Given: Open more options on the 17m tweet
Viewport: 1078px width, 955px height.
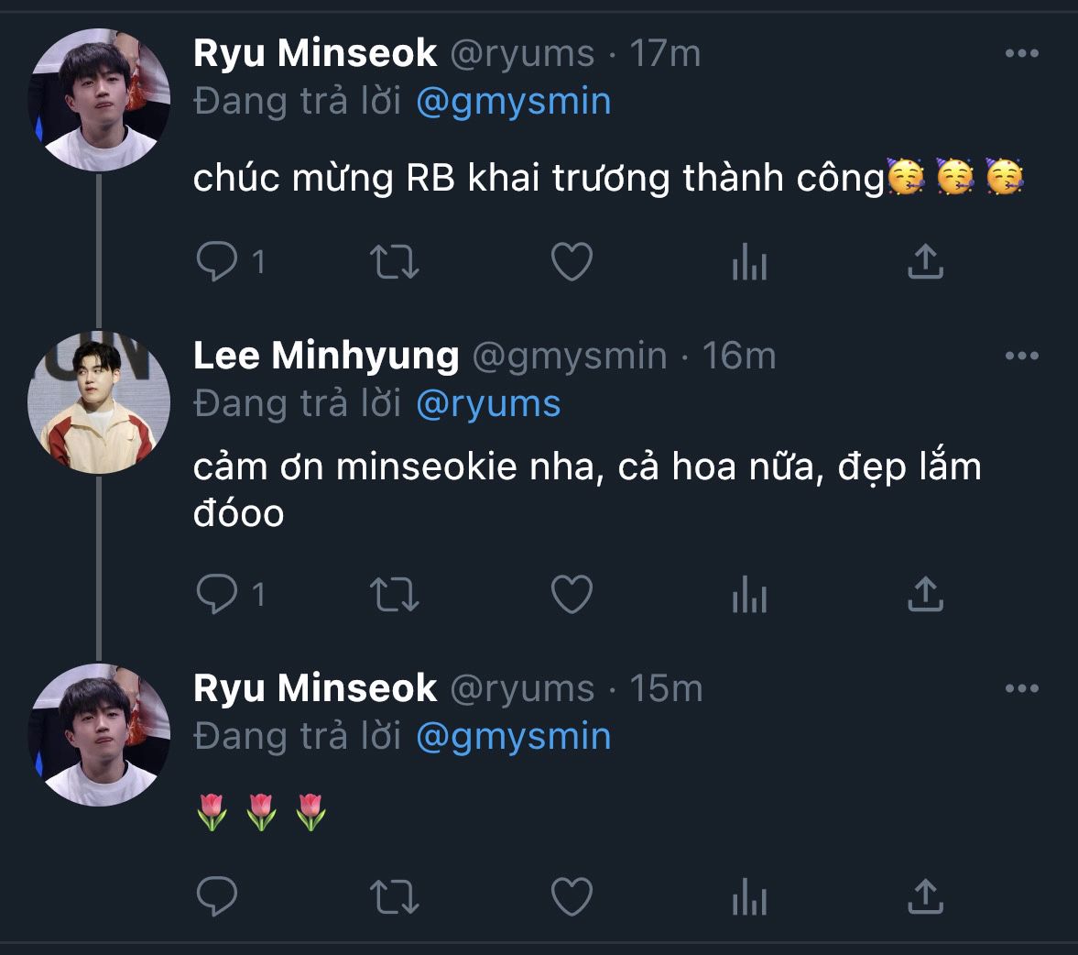Looking at the screenshot, I should [x=1021, y=53].
